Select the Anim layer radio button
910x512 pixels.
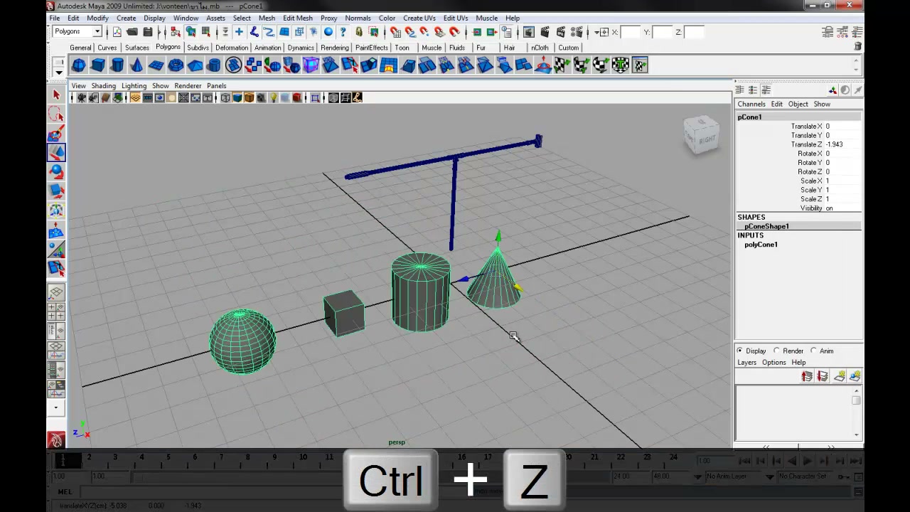click(813, 351)
